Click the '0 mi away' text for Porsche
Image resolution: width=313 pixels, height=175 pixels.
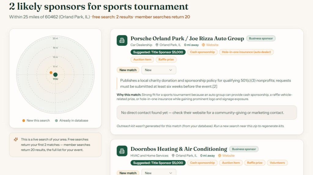191,45
